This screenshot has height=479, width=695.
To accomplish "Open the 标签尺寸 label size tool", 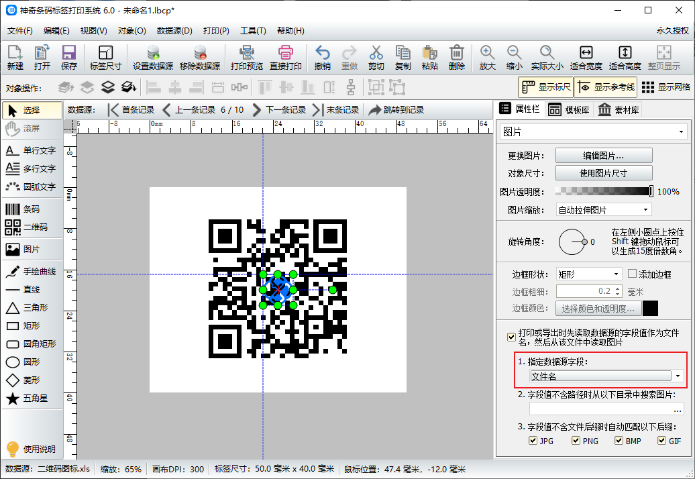I will [105, 58].
